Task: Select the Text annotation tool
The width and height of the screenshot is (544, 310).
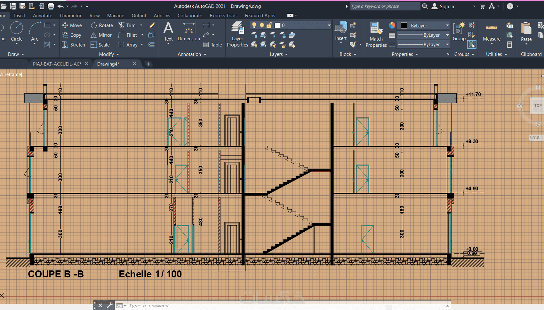Action: point(168,31)
